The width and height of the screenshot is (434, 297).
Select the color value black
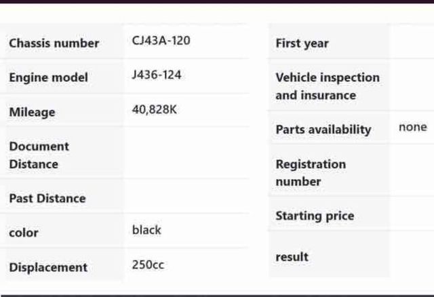[146, 230]
